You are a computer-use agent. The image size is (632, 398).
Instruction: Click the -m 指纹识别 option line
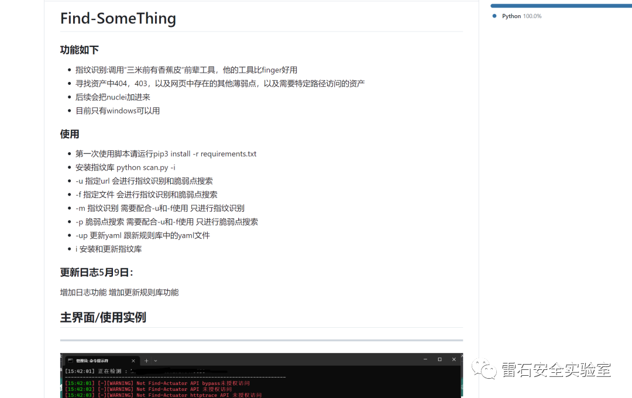click(x=160, y=208)
